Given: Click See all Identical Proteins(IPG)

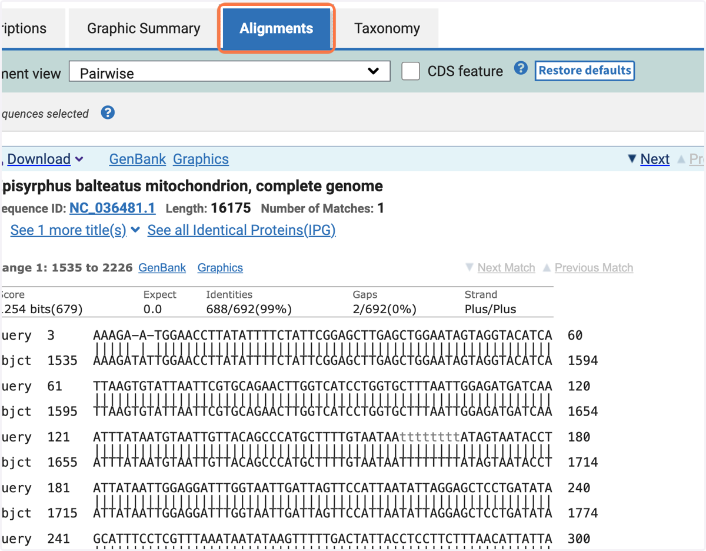Looking at the screenshot, I should [x=241, y=230].
